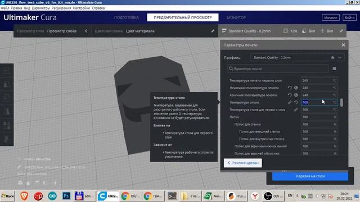Select the Support Blocker tool
This screenshot has height=202, width=360.
pos(7,139)
